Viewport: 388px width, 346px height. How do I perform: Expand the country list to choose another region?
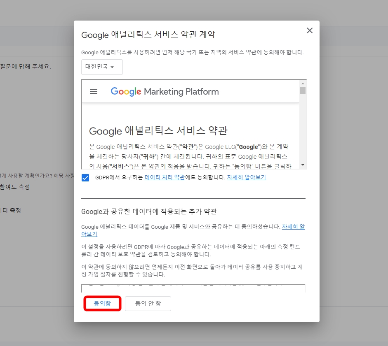101,67
